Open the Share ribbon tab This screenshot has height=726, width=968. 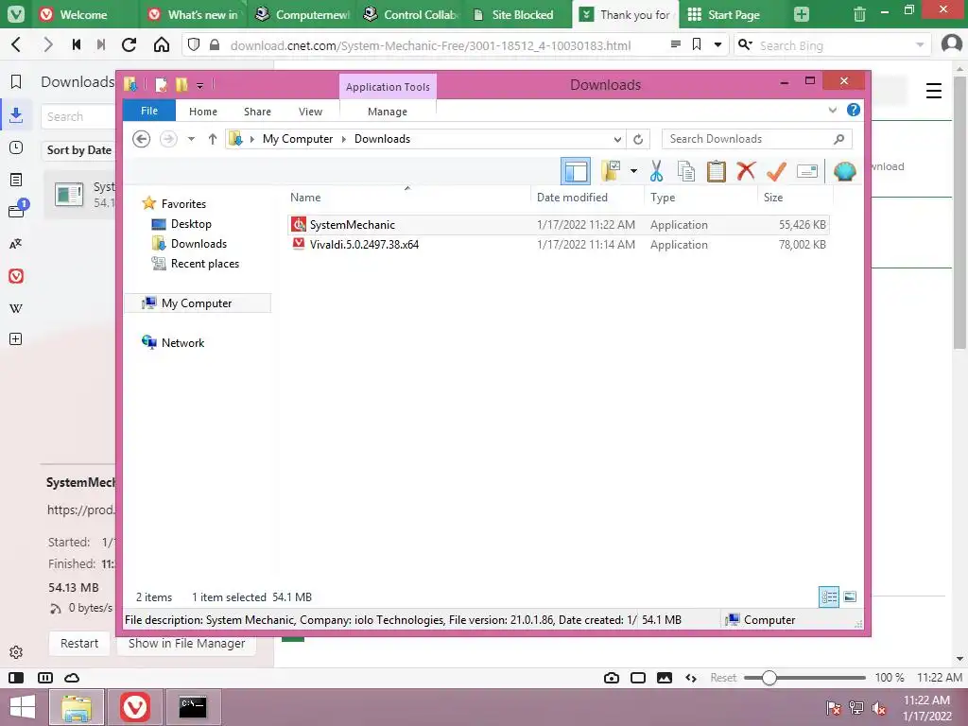257,112
